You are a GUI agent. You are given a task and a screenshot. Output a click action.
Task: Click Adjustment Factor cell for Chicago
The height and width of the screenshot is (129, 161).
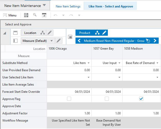pos(69,113)
